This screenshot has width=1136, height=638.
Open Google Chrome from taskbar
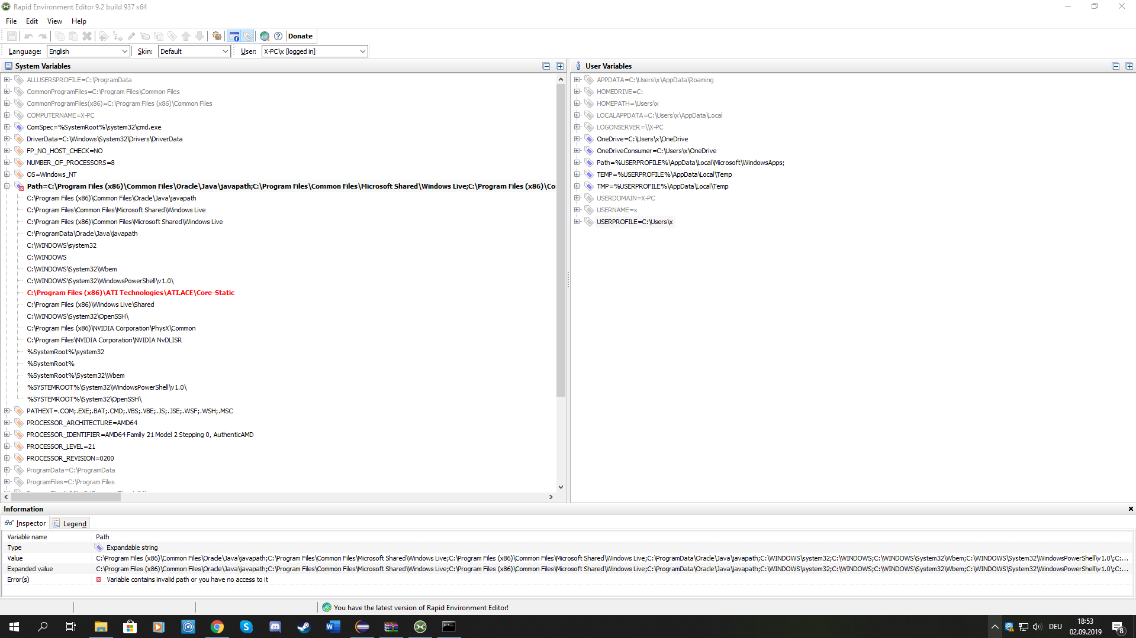(217, 627)
